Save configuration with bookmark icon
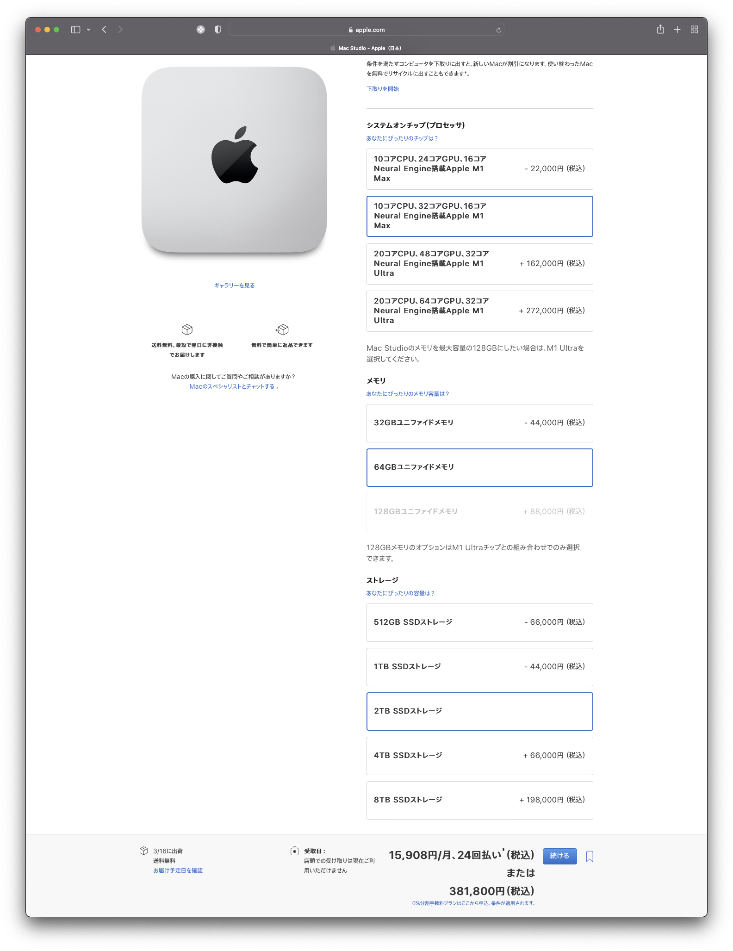The width and height of the screenshot is (733, 951). pos(590,857)
